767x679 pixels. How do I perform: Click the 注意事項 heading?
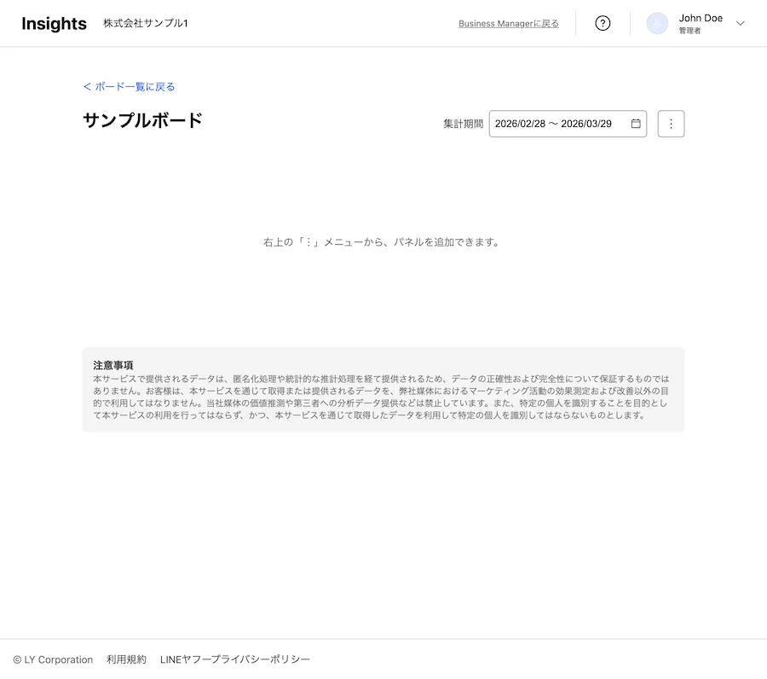coord(113,365)
